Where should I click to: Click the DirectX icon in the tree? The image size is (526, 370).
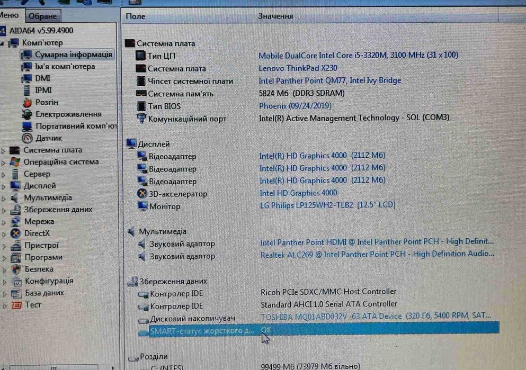pos(15,233)
